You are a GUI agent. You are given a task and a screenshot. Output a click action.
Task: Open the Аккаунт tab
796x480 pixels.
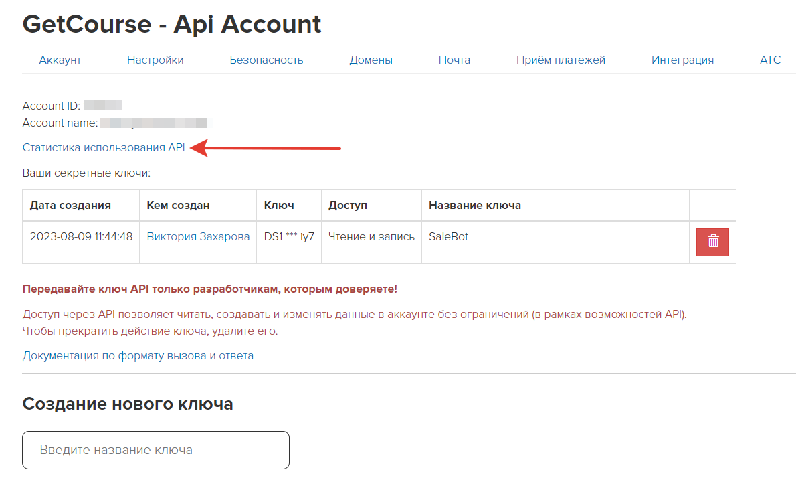tap(60, 60)
